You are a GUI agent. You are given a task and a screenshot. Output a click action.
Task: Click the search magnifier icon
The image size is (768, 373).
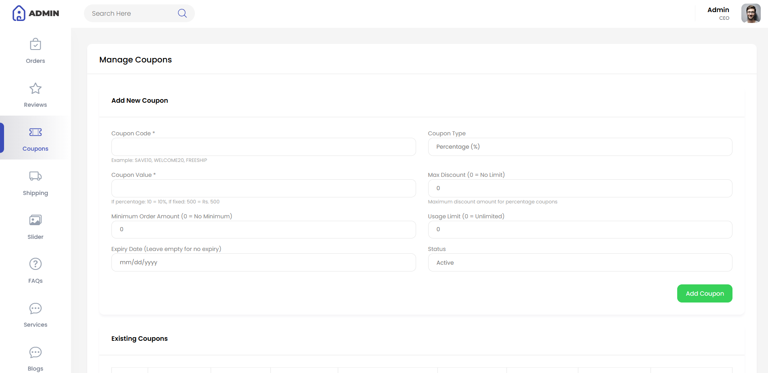click(182, 13)
